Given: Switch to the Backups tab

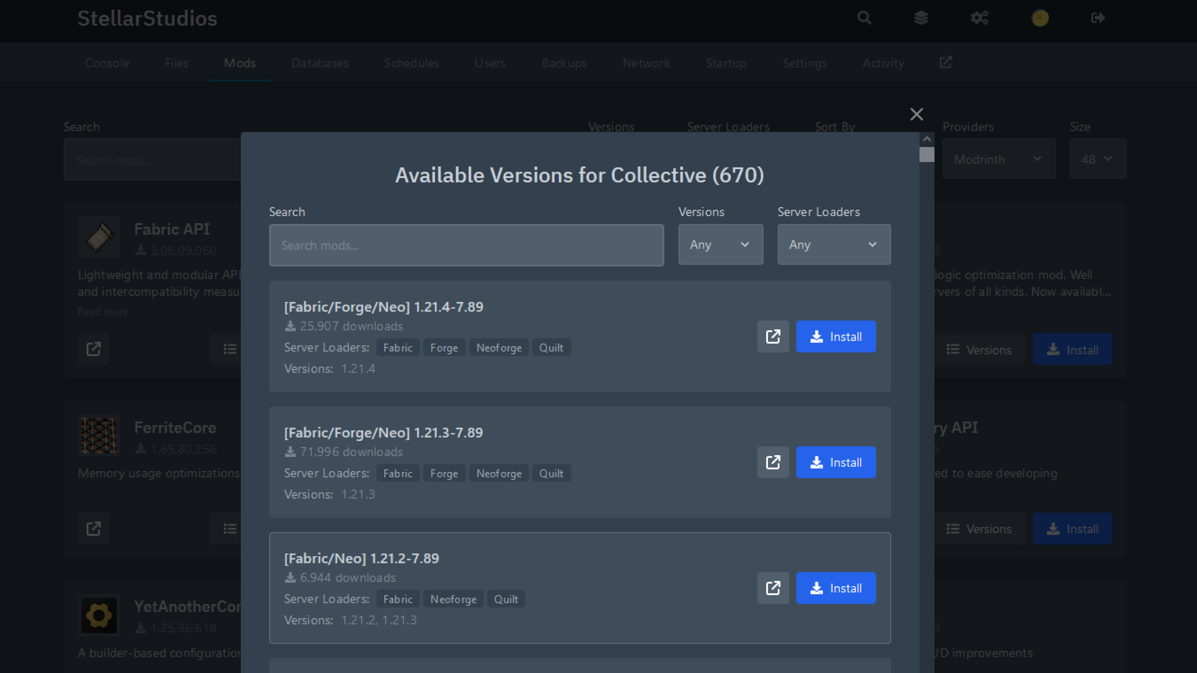Looking at the screenshot, I should pos(564,63).
